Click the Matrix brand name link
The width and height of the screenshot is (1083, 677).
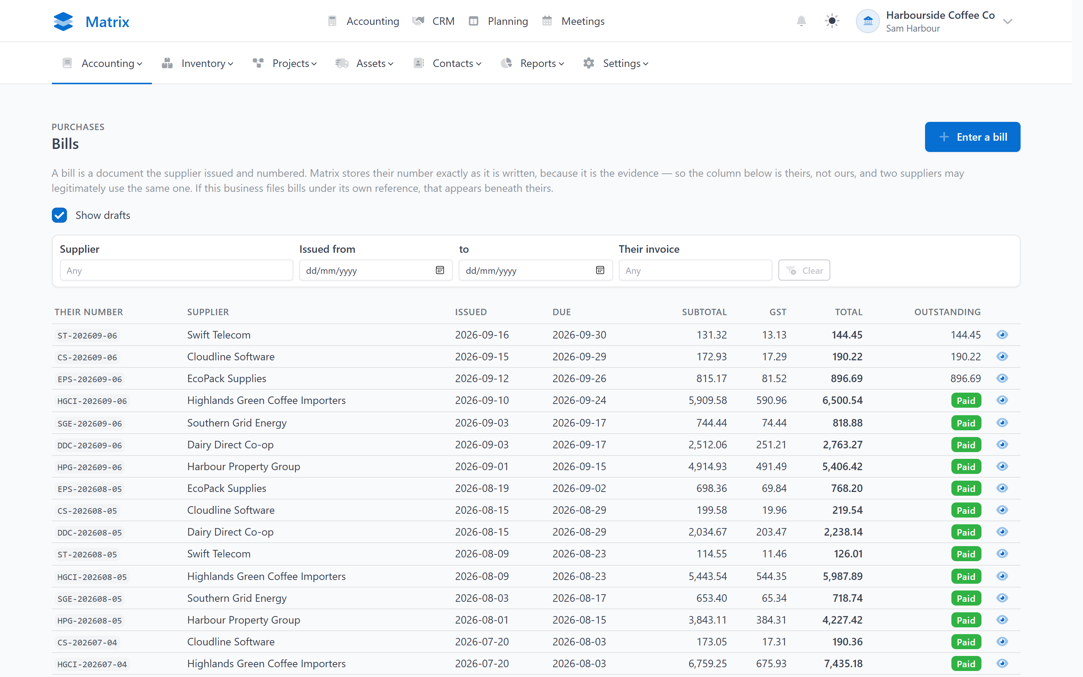[107, 21]
